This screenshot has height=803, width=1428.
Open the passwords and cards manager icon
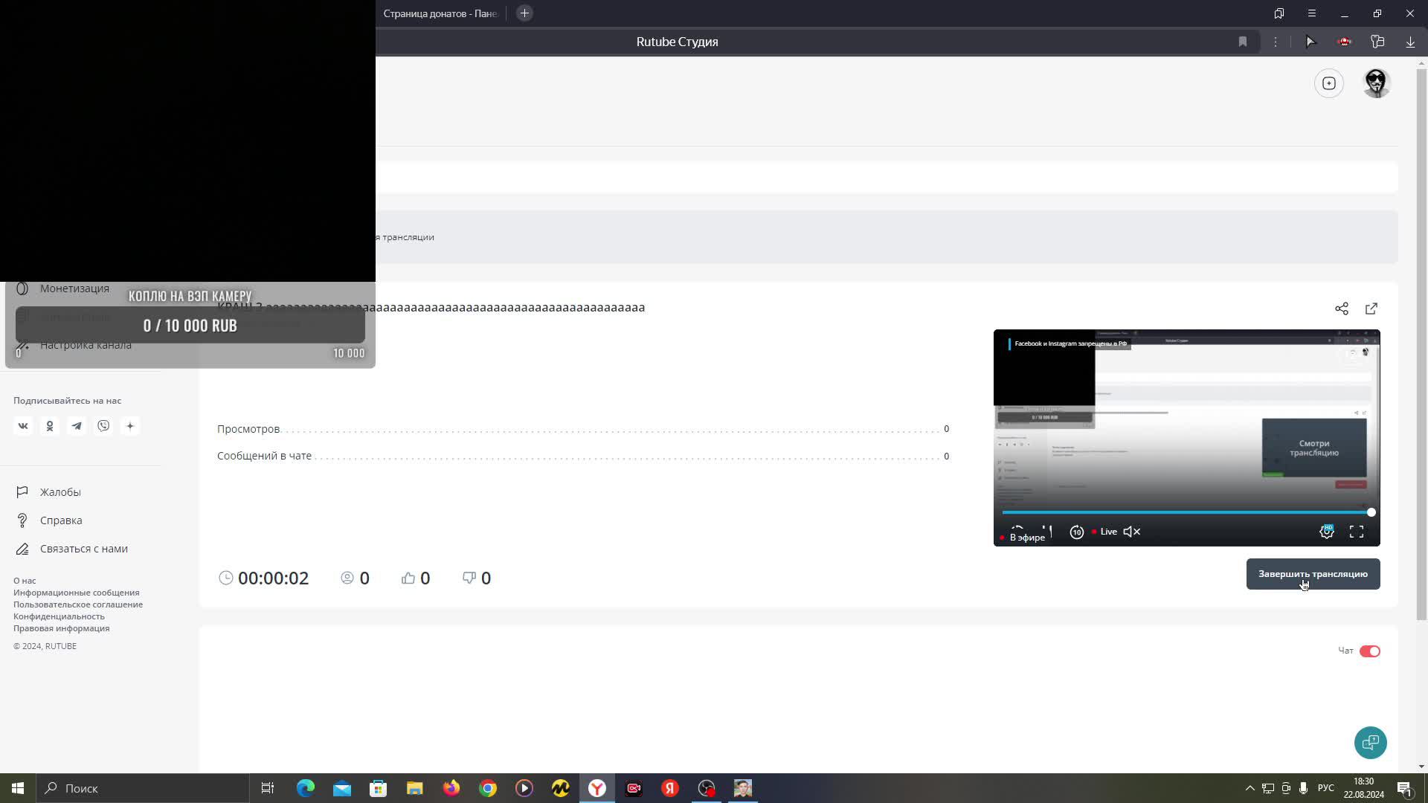point(1377,42)
